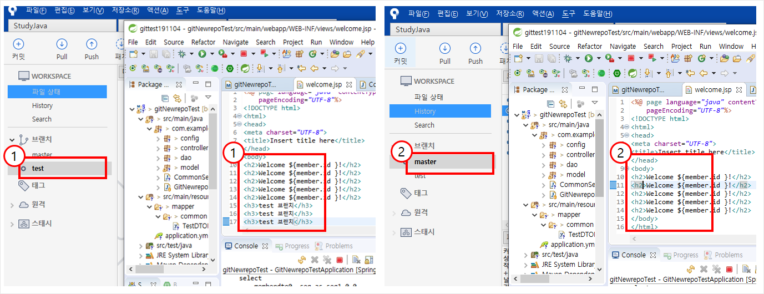Image resolution: width=764 pixels, height=294 pixels.
Task: Click the Pull icon in right image
Action: tap(445, 49)
